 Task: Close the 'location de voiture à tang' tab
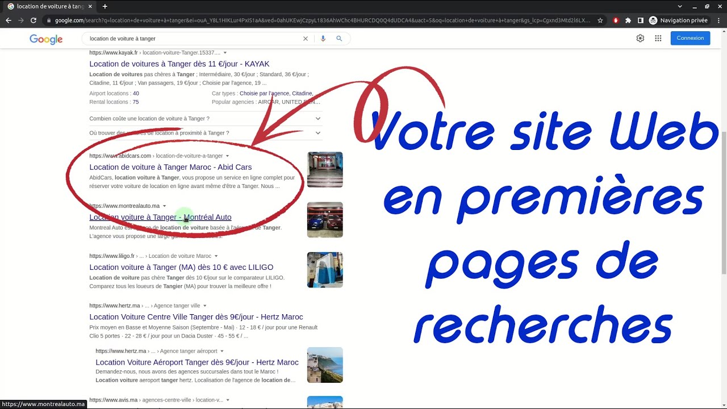point(90,6)
